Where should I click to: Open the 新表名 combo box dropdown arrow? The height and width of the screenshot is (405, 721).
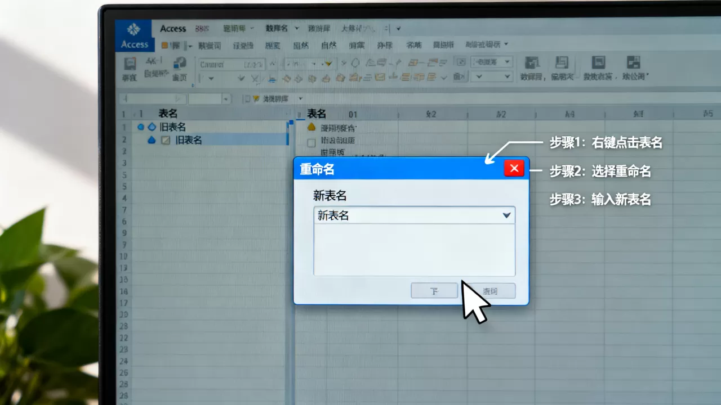click(506, 215)
